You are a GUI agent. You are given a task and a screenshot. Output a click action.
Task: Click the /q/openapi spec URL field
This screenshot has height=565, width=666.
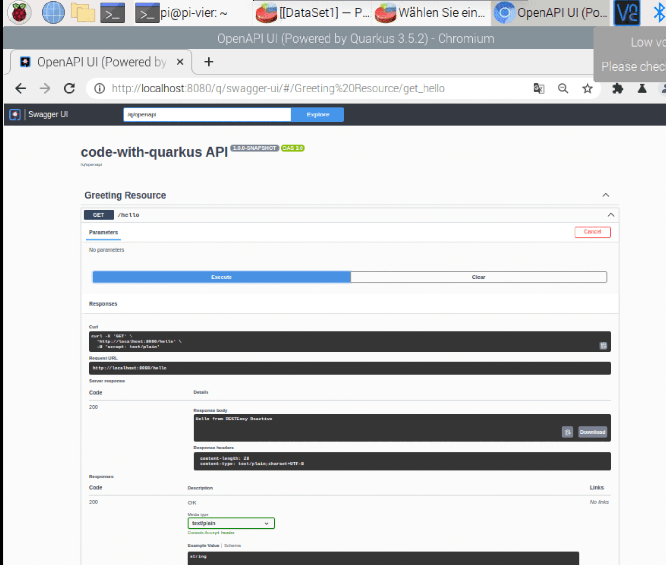click(207, 114)
